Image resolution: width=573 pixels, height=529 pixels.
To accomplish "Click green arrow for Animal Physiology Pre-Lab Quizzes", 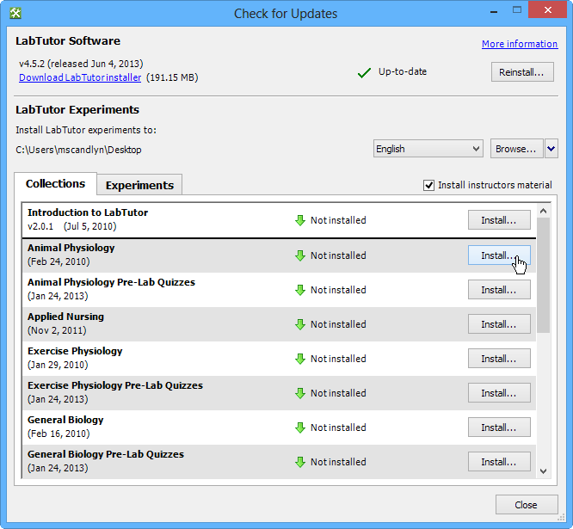I will (x=300, y=290).
